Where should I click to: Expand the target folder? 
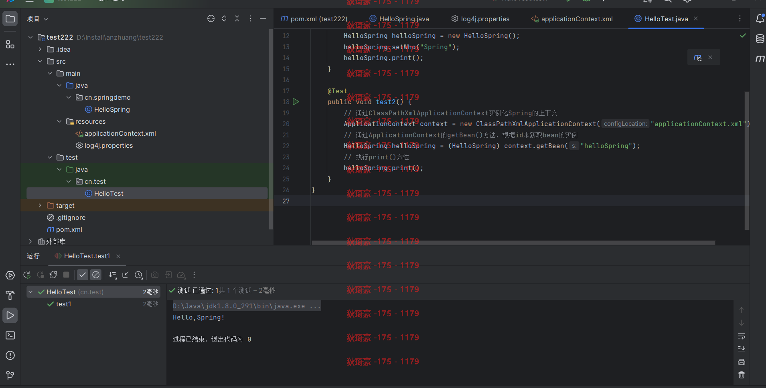click(x=40, y=205)
